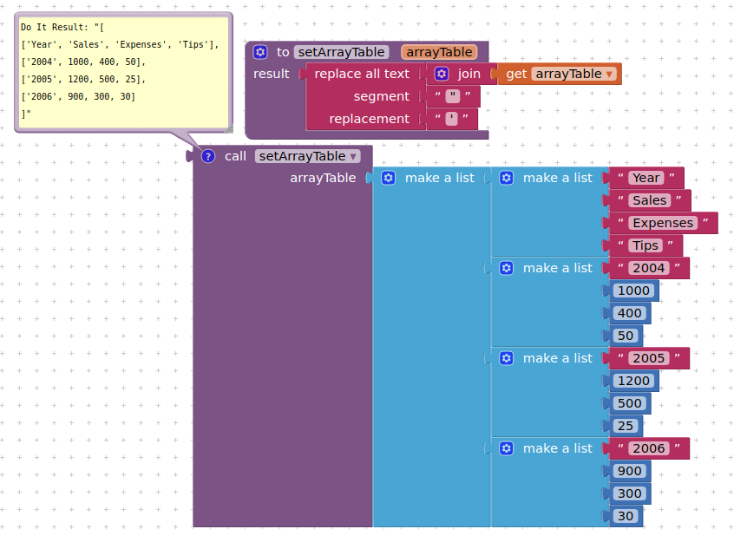Edit the replacement single-quote text field
The height and width of the screenshot is (542, 734).
click(x=451, y=119)
